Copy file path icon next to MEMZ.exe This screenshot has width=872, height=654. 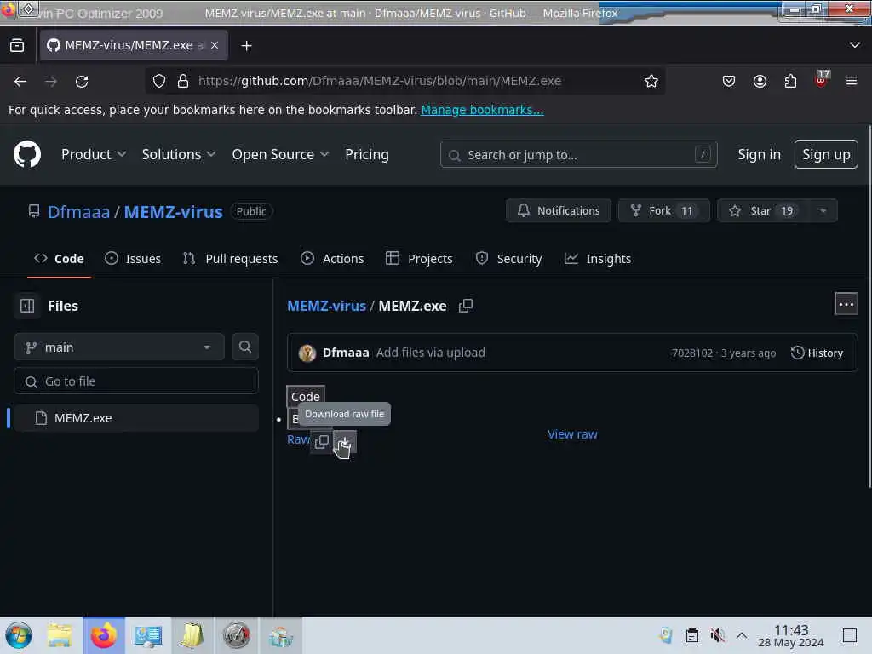466,306
